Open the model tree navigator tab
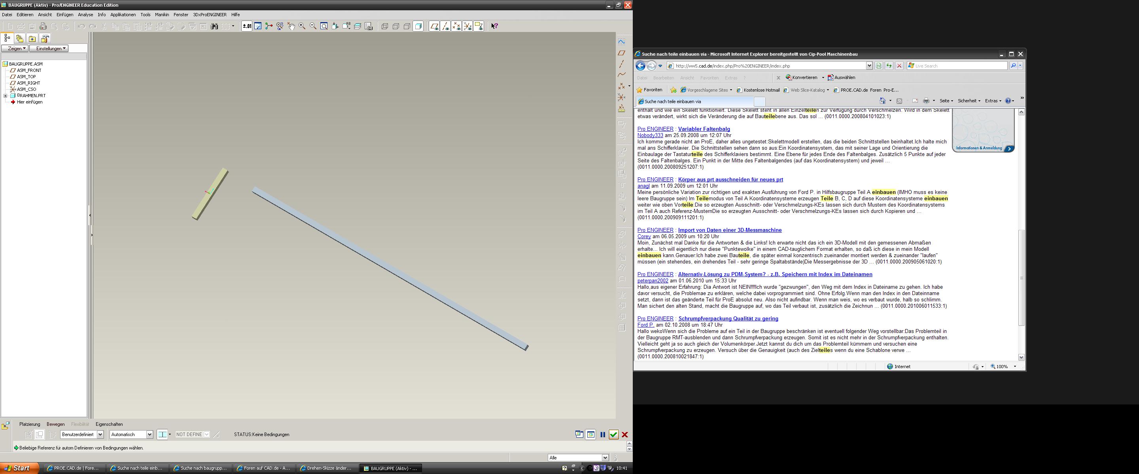This screenshot has width=1139, height=474. pyautogui.click(x=7, y=38)
